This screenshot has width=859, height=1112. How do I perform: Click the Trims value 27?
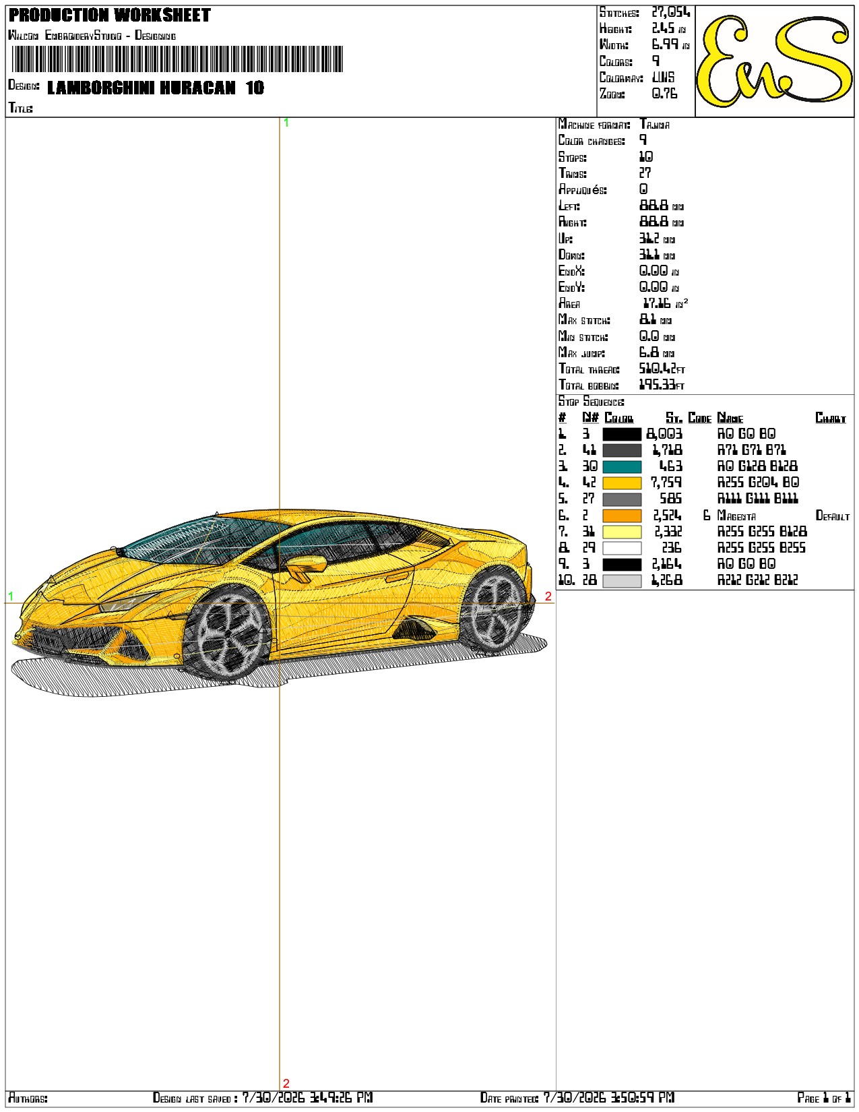pos(645,173)
